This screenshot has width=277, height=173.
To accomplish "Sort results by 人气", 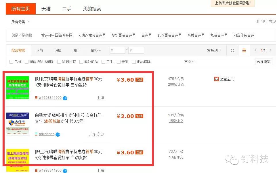I will tap(40, 50).
